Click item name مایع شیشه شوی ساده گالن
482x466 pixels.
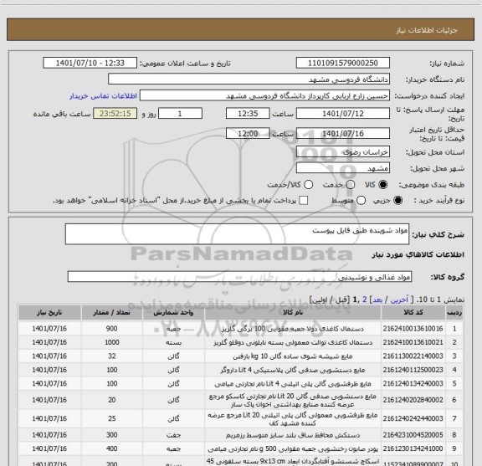click(x=293, y=356)
